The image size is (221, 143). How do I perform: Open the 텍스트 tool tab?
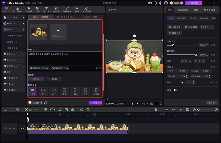(x=29, y=9)
